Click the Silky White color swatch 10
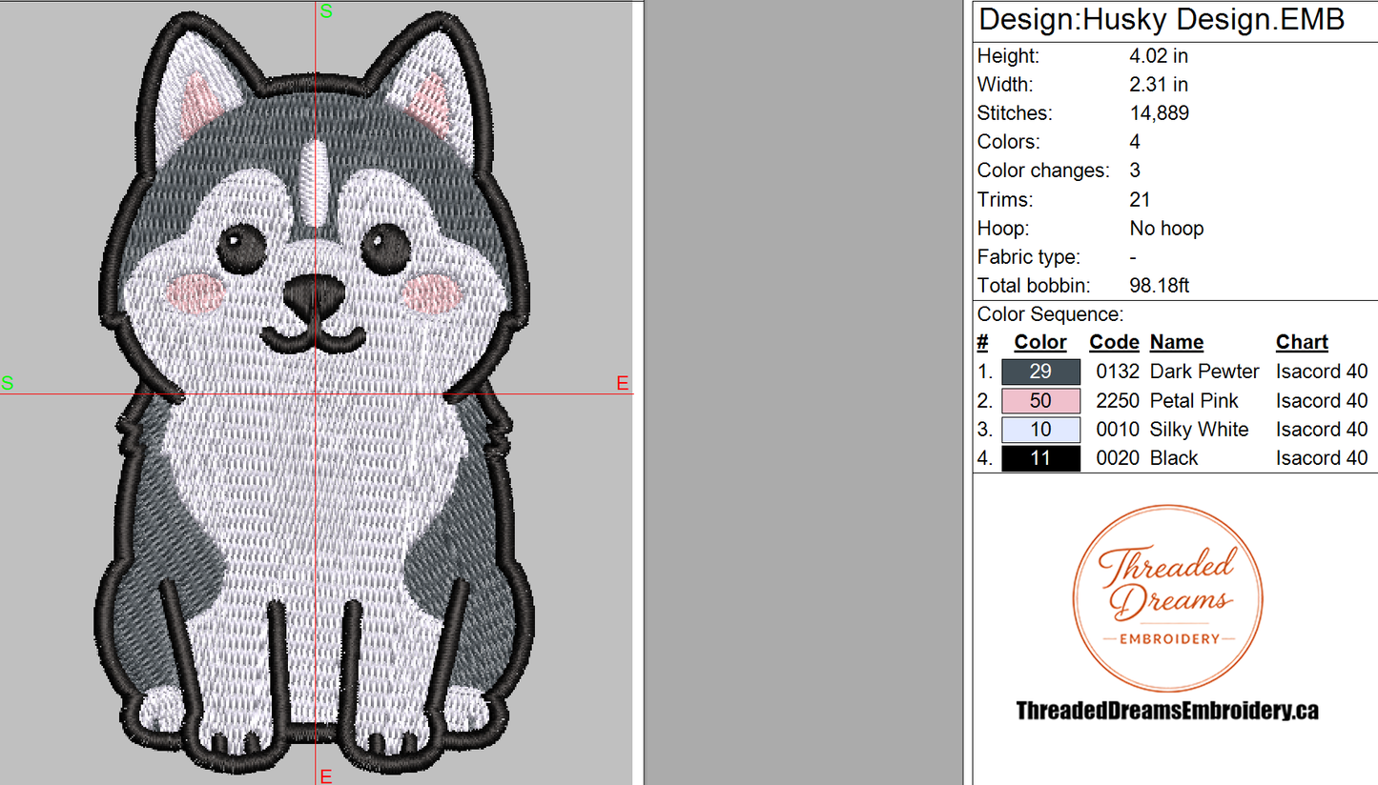 click(1040, 430)
